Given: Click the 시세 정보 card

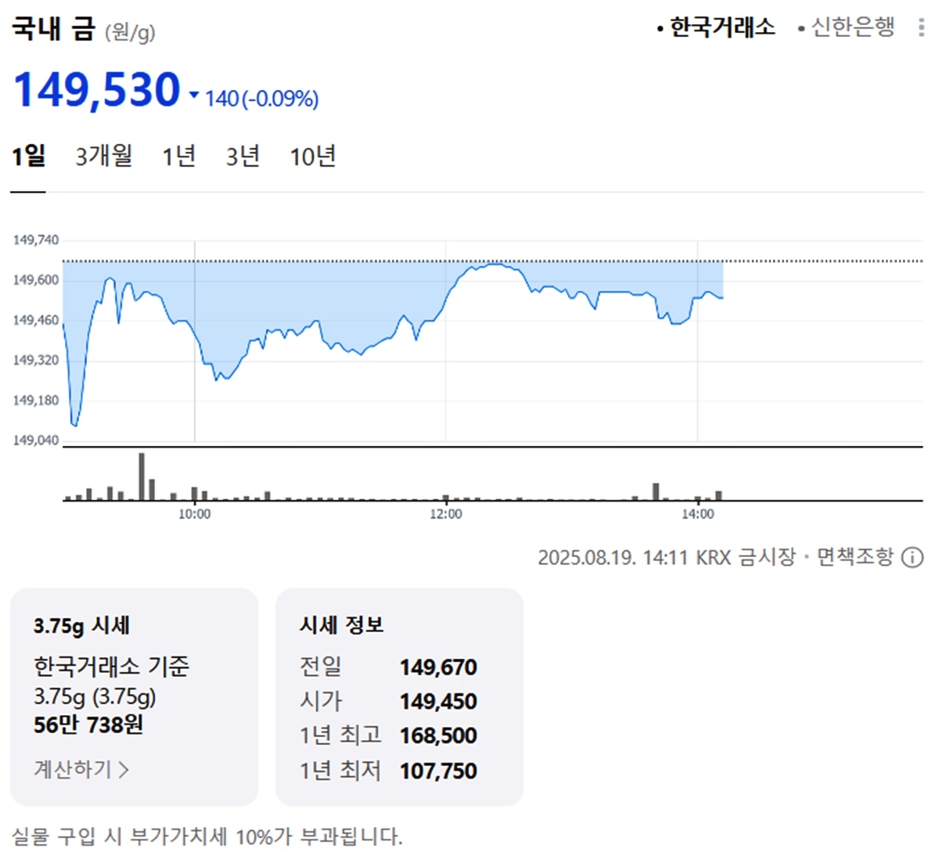Looking at the screenshot, I should coord(399,697).
